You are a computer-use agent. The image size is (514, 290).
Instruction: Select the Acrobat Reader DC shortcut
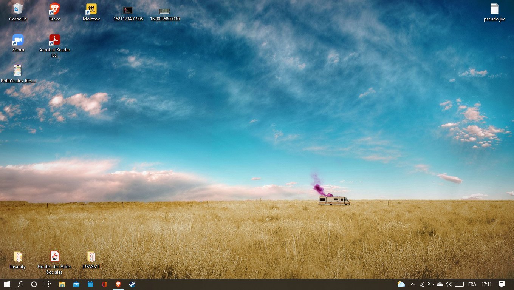54,46
